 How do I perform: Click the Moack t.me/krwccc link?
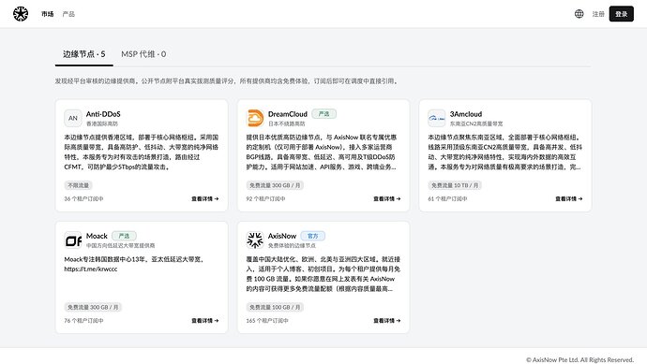point(91,269)
